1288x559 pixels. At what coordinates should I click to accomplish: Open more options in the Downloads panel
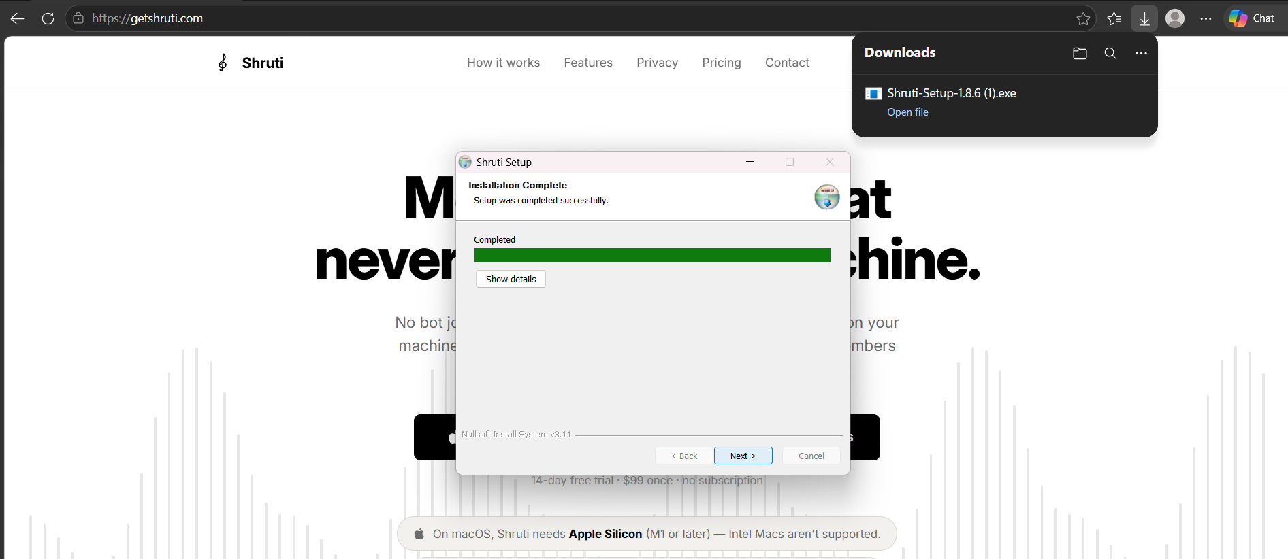click(1141, 53)
